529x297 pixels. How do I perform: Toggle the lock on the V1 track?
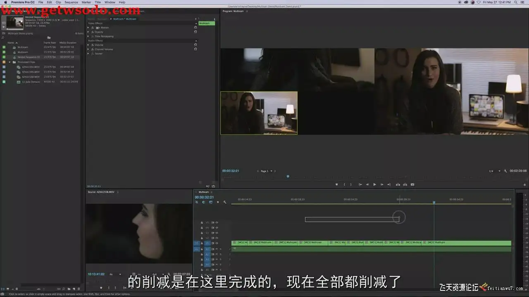202,243
